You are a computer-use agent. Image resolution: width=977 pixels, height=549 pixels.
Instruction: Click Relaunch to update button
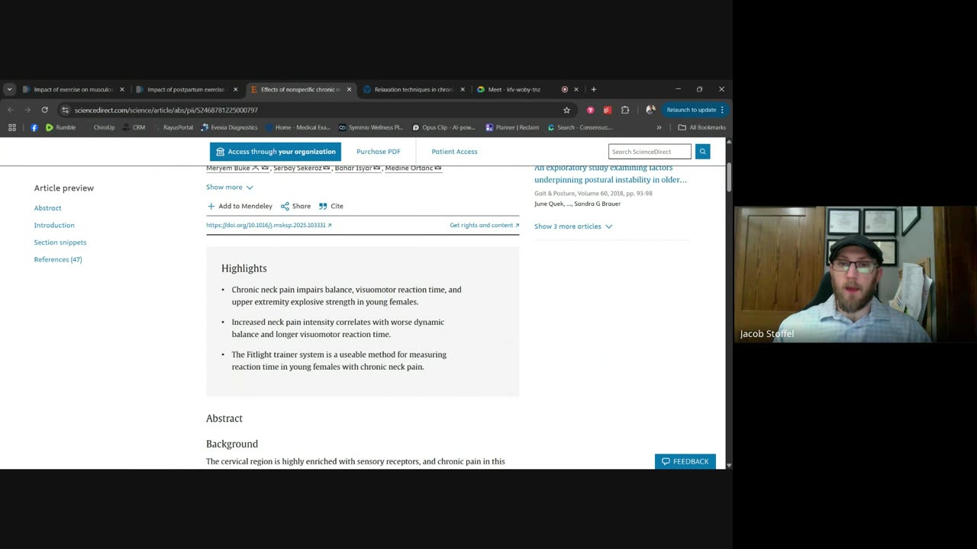coord(692,110)
